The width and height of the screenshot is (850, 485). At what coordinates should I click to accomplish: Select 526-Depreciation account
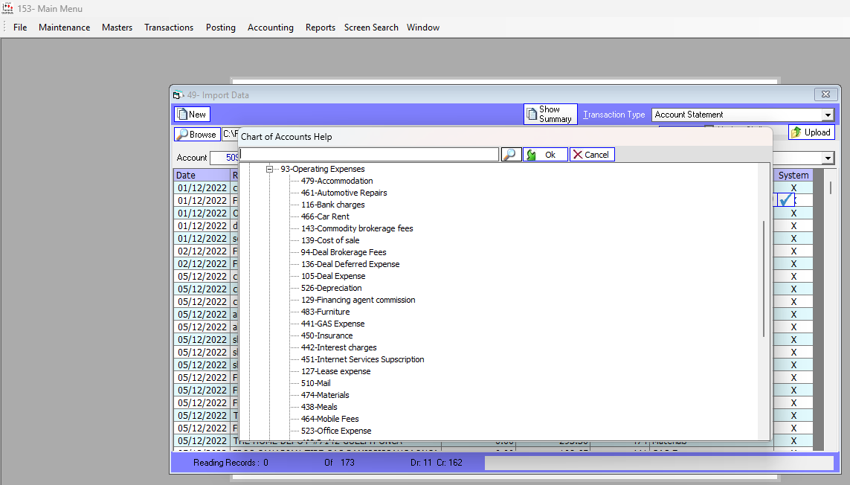pyautogui.click(x=331, y=289)
